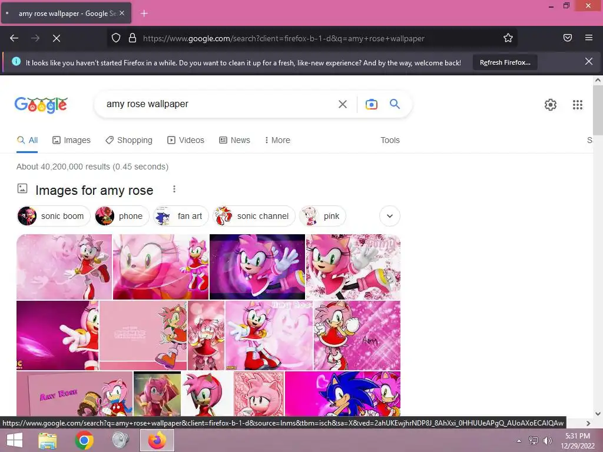Open the Windows Start menu
The width and height of the screenshot is (603, 452).
[15, 440]
